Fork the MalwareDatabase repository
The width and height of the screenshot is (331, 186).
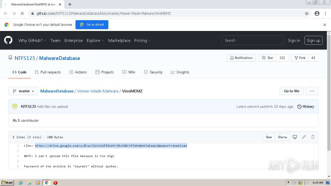(300, 58)
